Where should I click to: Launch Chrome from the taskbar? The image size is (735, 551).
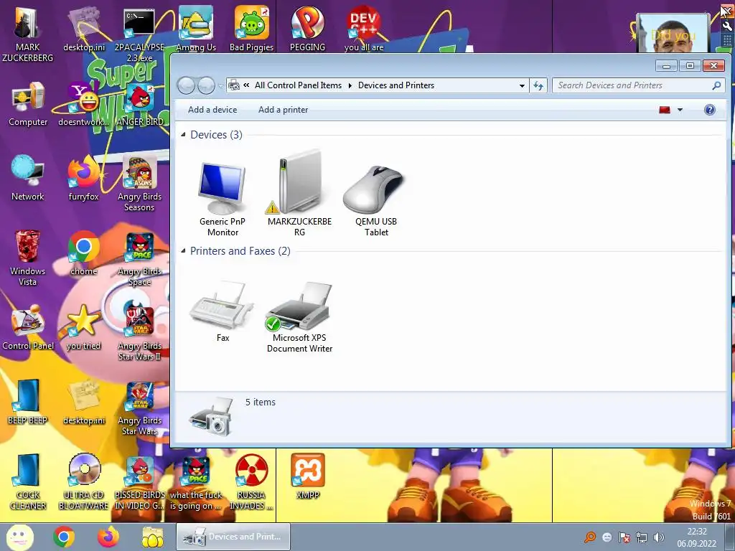[x=64, y=537]
